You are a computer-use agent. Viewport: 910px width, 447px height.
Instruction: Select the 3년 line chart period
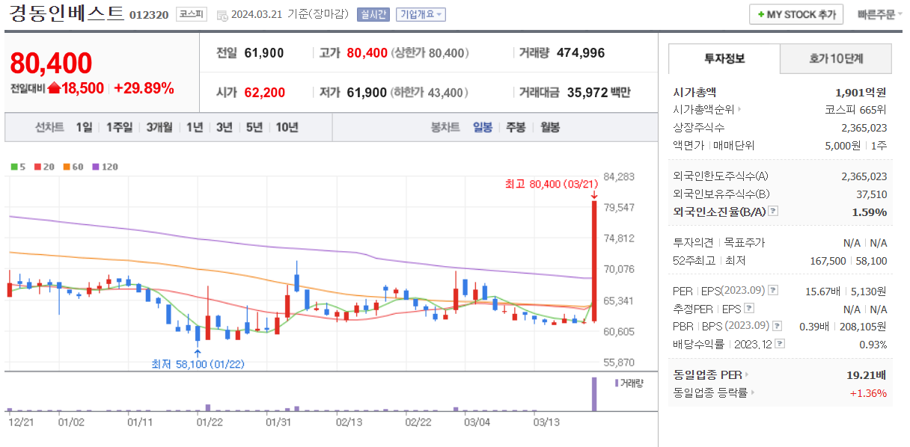click(x=225, y=127)
